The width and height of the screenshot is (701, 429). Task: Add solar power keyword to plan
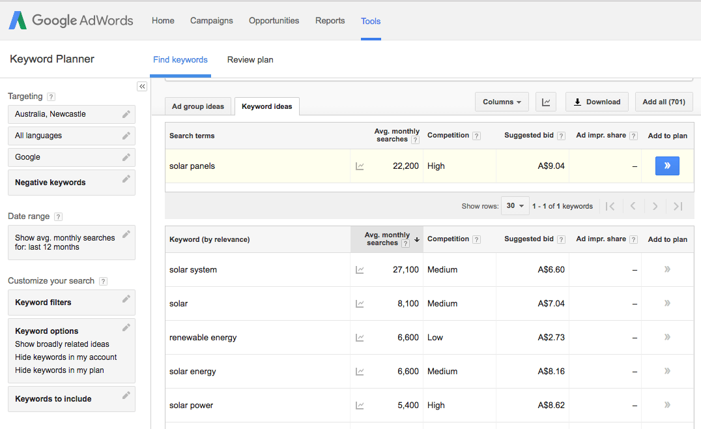[x=667, y=405]
